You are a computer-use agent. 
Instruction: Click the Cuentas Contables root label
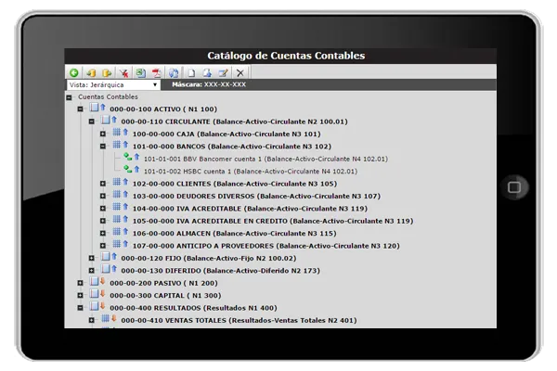tap(108, 96)
